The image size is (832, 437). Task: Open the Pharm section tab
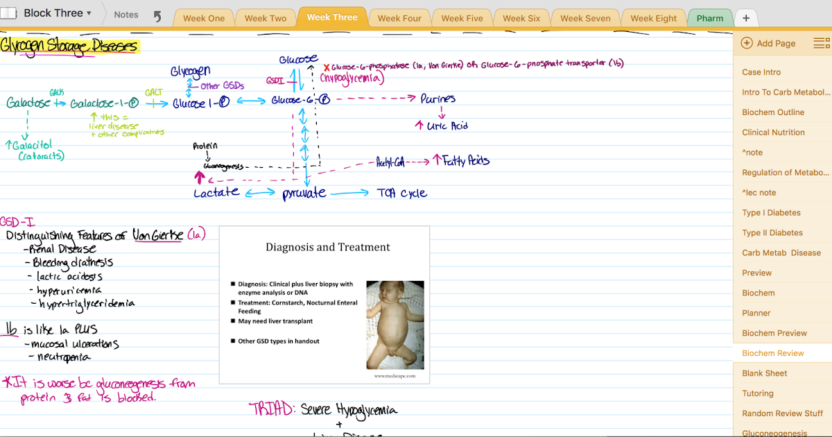click(x=709, y=19)
